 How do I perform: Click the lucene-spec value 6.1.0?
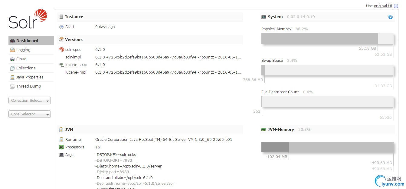pos(100,65)
